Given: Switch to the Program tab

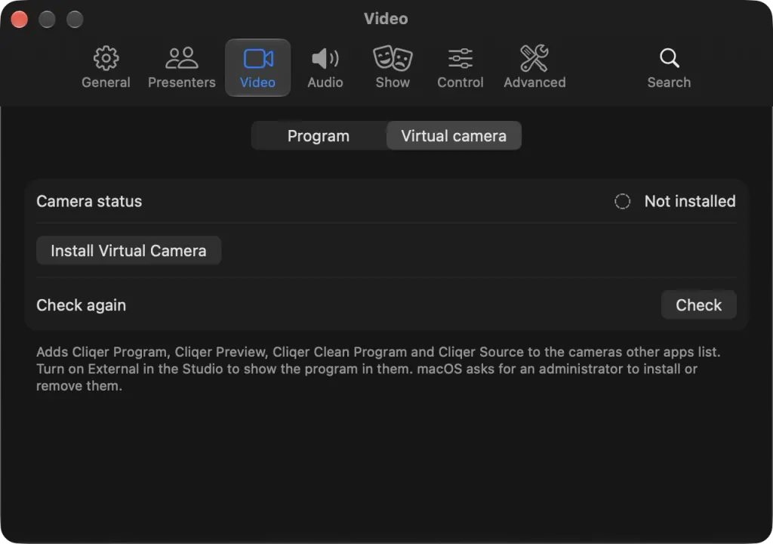Looking at the screenshot, I should (x=319, y=136).
